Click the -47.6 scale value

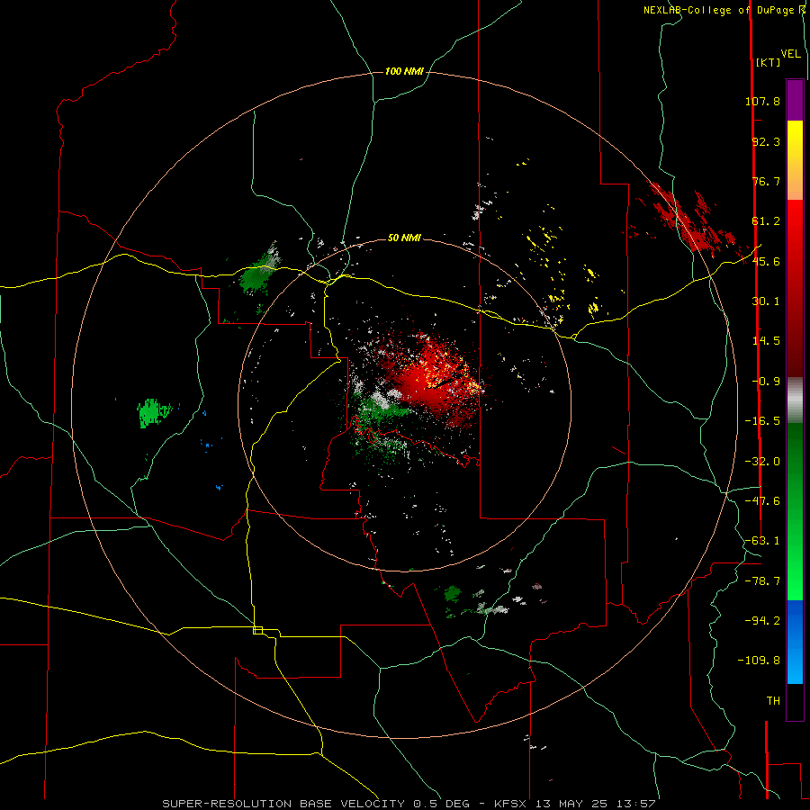click(762, 501)
